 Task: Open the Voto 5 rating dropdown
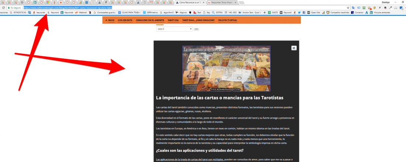174,29
